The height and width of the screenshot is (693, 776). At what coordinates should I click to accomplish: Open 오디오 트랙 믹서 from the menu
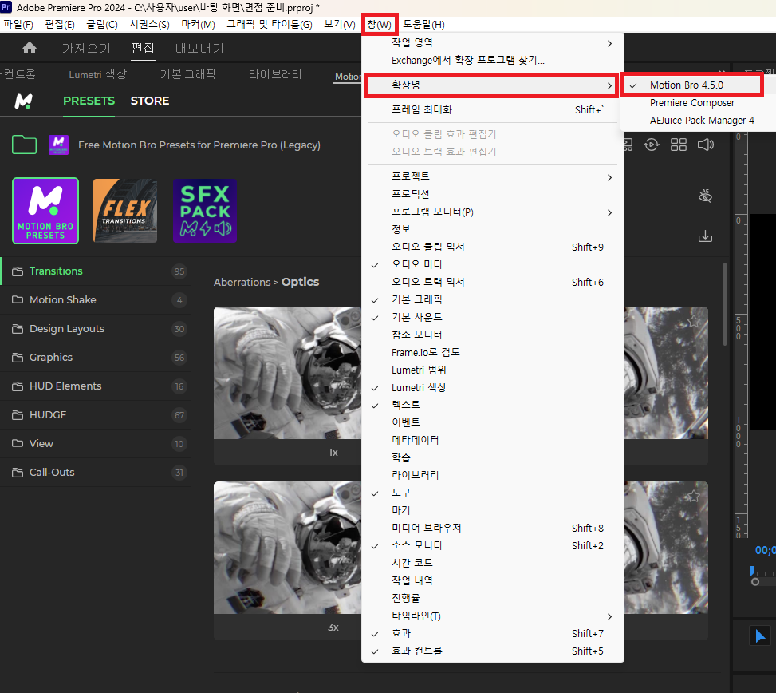492,282
